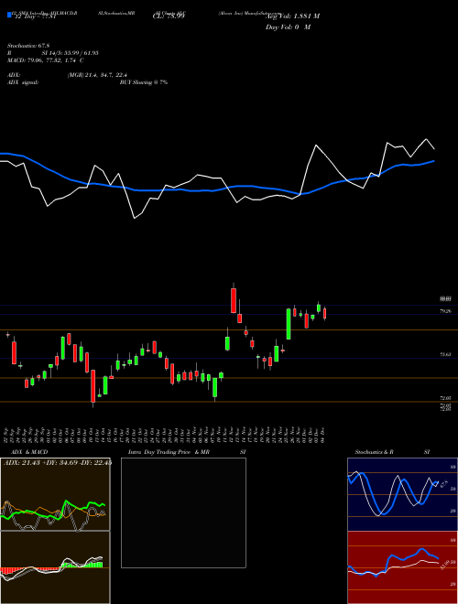Click 'Intra Day Trading Price & MR' title

[x=169, y=452]
